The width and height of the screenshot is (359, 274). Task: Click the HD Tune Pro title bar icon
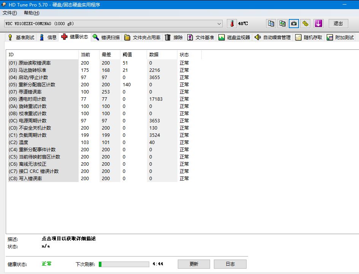(4, 4)
